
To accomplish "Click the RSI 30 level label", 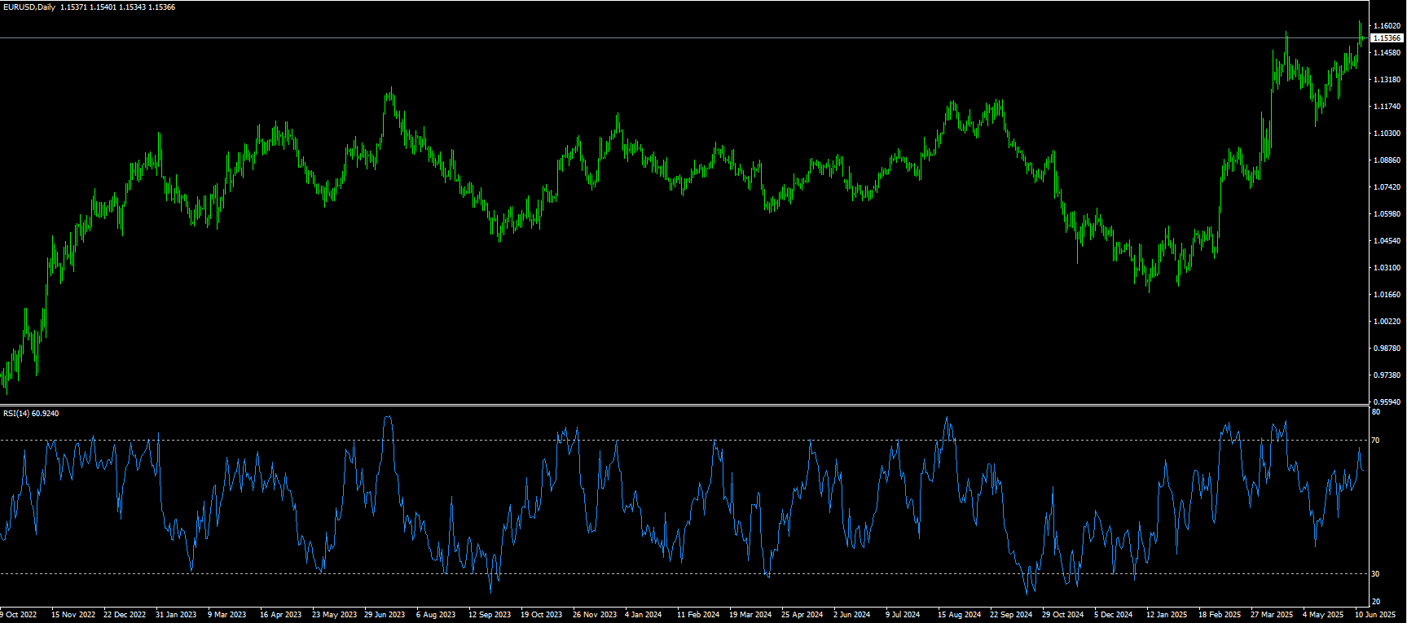I will (x=1375, y=574).
